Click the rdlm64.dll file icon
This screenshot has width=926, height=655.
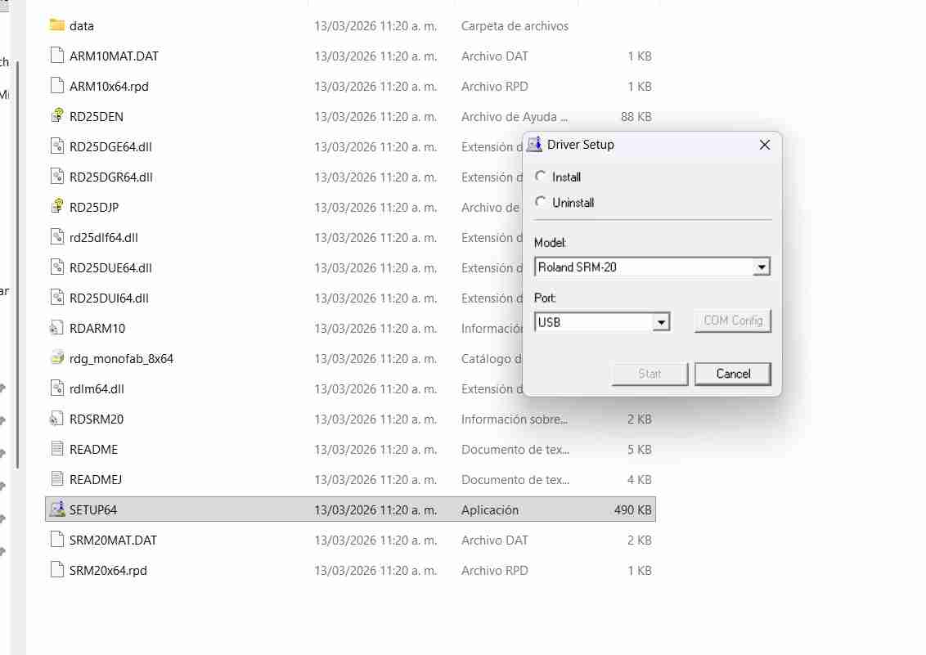pyautogui.click(x=56, y=388)
